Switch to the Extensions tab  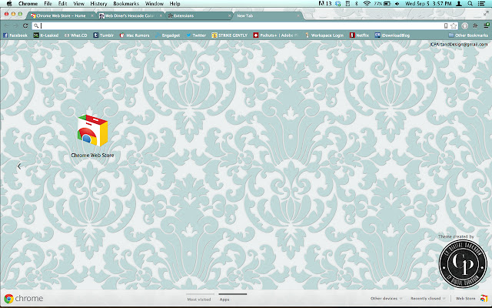coord(198,15)
